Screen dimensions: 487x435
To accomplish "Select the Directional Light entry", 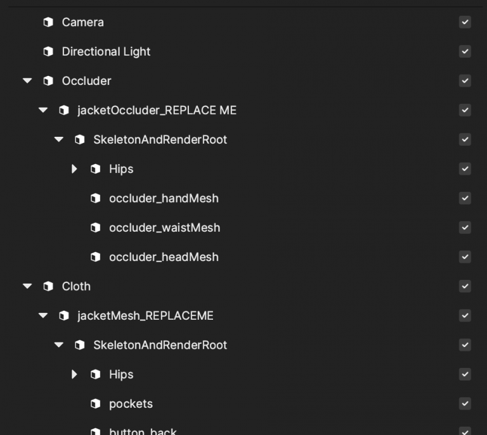I will 106,51.
